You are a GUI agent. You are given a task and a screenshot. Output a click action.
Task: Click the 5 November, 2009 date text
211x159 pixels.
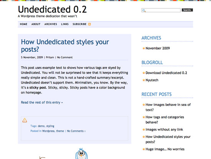(32, 57)
